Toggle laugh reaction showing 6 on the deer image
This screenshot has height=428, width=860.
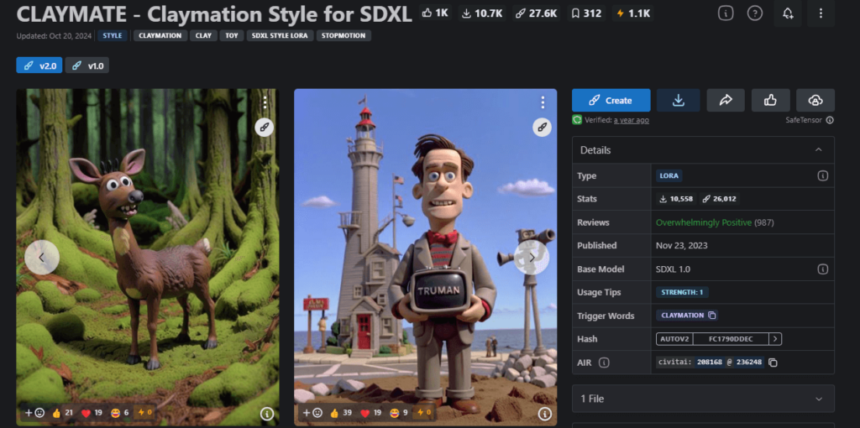119,413
